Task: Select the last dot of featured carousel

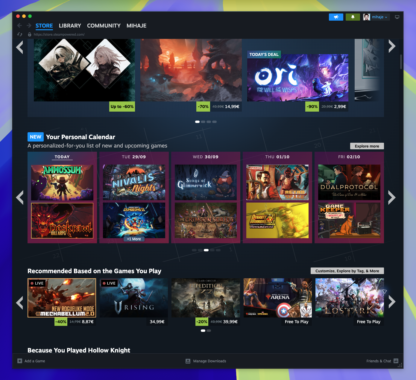Action: pos(214,122)
